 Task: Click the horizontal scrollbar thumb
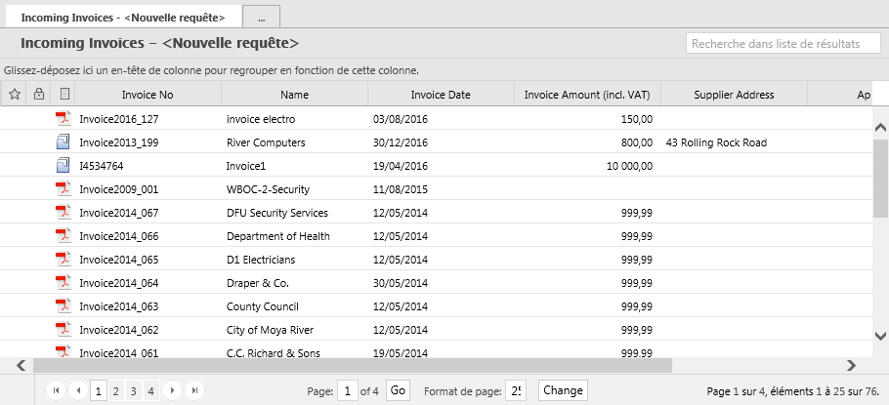coord(352,365)
